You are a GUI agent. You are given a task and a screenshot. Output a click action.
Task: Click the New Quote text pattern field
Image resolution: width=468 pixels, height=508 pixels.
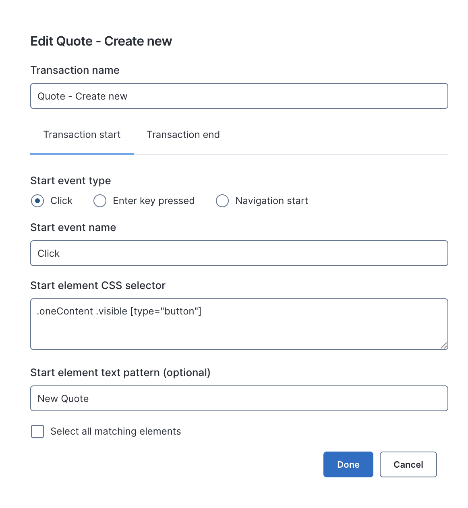coord(239,398)
